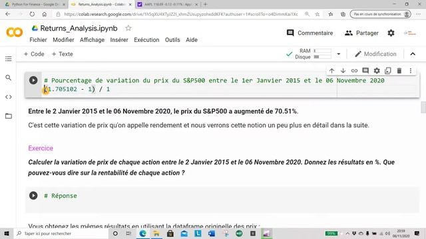
Task: Switch to Python For Finance Google Drive tab
Action: tap(35, 5)
